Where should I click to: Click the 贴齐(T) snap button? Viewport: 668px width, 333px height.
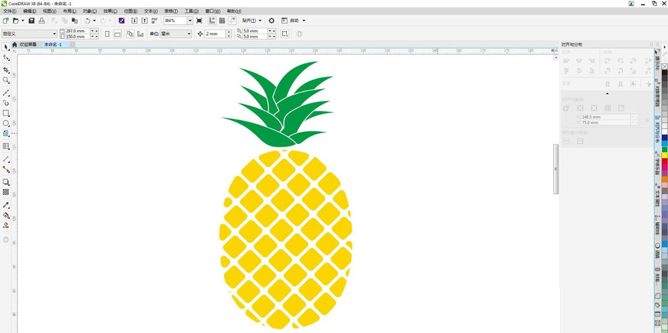click(252, 21)
